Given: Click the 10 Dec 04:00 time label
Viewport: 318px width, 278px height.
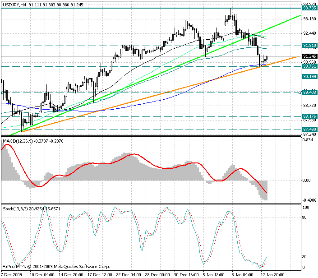Looking at the screenshot, I should (x=42, y=275).
